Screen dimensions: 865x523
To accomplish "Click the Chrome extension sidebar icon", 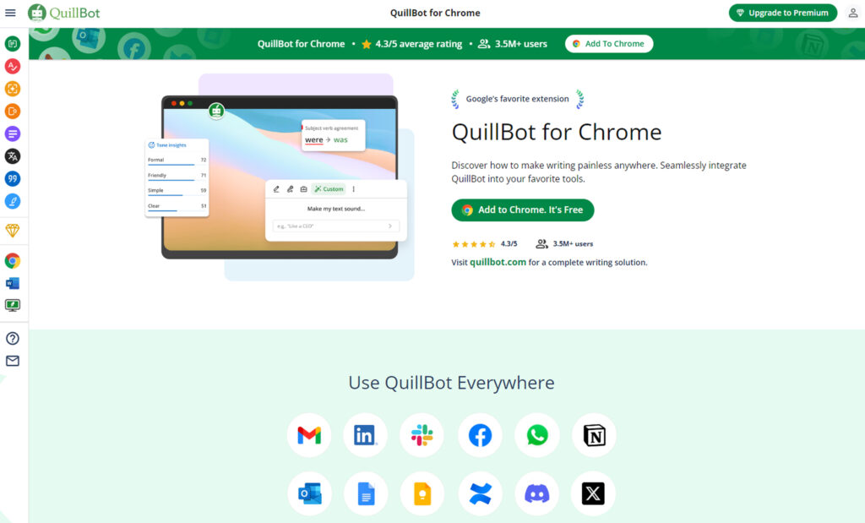I will tap(13, 260).
